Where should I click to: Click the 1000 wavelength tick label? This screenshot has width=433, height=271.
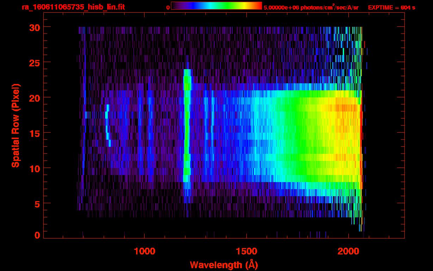pyautogui.click(x=145, y=251)
